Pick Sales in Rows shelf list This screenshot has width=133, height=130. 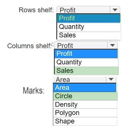(x=89, y=35)
